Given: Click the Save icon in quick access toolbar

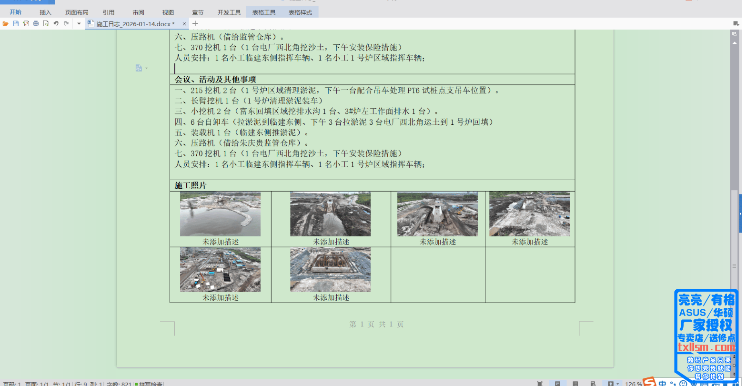Looking at the screenshot, I should point(16,23).
